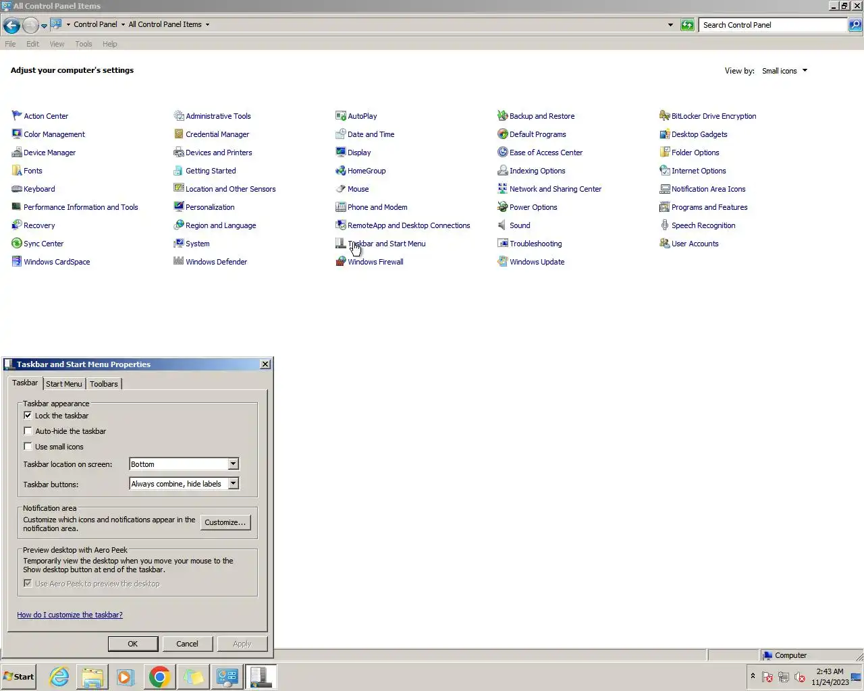
Task: Click in Search Control Panel field
Action: pos(773,25)
